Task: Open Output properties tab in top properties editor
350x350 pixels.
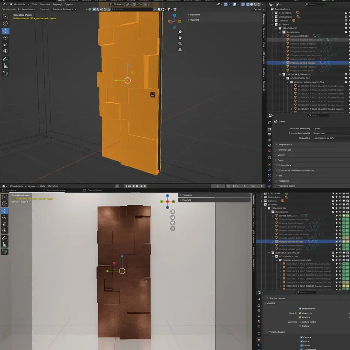Action: 269,134
